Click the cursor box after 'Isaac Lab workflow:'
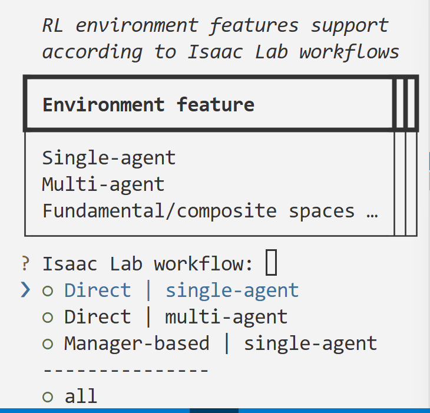 [271, 263]
